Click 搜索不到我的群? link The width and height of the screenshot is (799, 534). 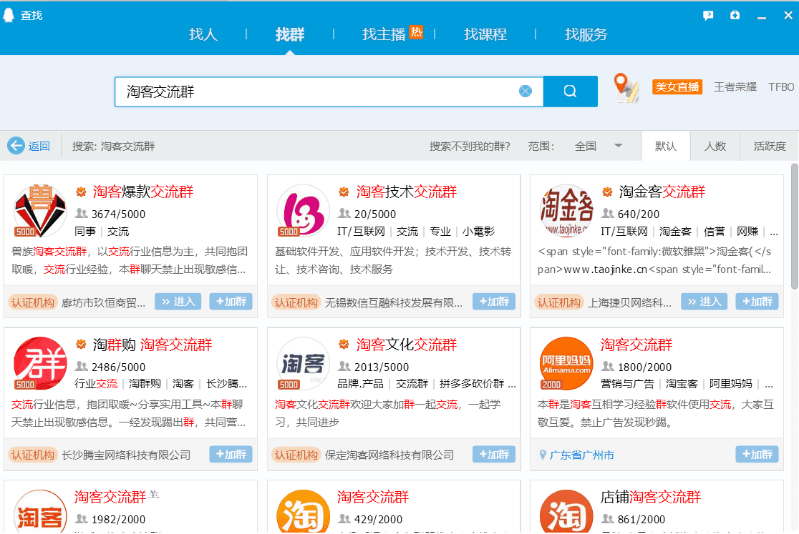470,147
